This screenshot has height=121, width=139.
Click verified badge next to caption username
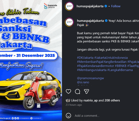coord(106,21)
